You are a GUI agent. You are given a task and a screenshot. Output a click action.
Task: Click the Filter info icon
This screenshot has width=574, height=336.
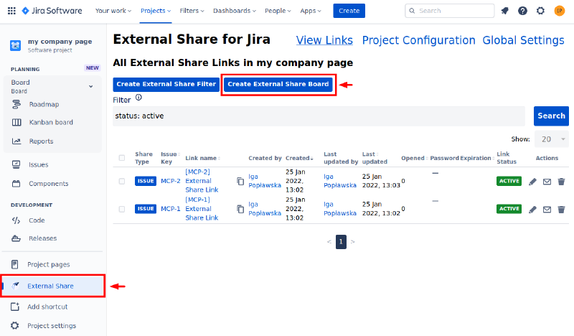pos(138,98)
